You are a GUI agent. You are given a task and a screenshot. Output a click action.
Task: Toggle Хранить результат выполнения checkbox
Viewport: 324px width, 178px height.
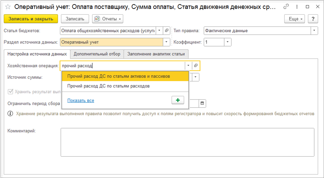pos(10,92)
